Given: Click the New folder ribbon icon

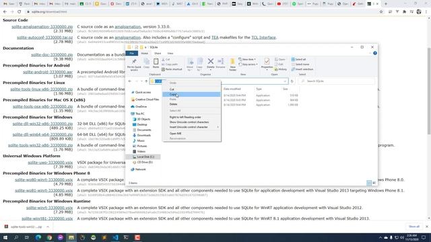Looking at the screenshot, I should (232, 65).
